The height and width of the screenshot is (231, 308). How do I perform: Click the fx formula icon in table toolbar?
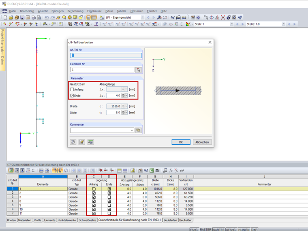pyautogui.click(x=171, y=170)
